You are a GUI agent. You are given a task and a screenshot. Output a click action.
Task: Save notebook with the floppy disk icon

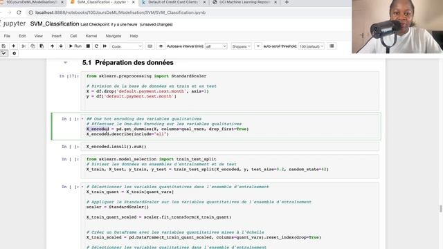click(3, 46)
